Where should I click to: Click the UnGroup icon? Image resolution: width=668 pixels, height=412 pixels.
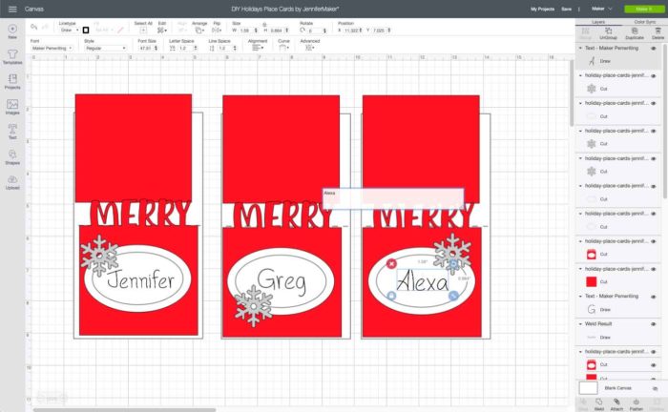pyautogui.click(x=609, y=32)
